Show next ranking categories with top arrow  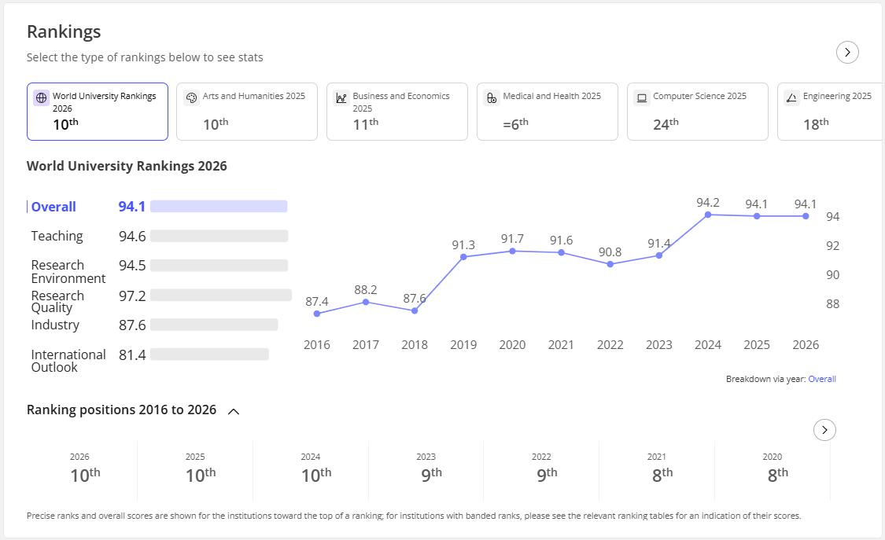pyautogui.click(x=847, y=53)
